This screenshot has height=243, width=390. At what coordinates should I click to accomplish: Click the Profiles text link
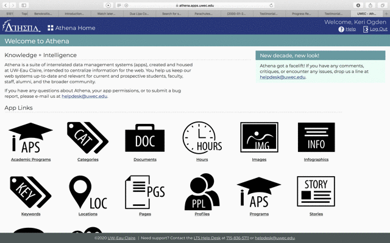[202, 214]
